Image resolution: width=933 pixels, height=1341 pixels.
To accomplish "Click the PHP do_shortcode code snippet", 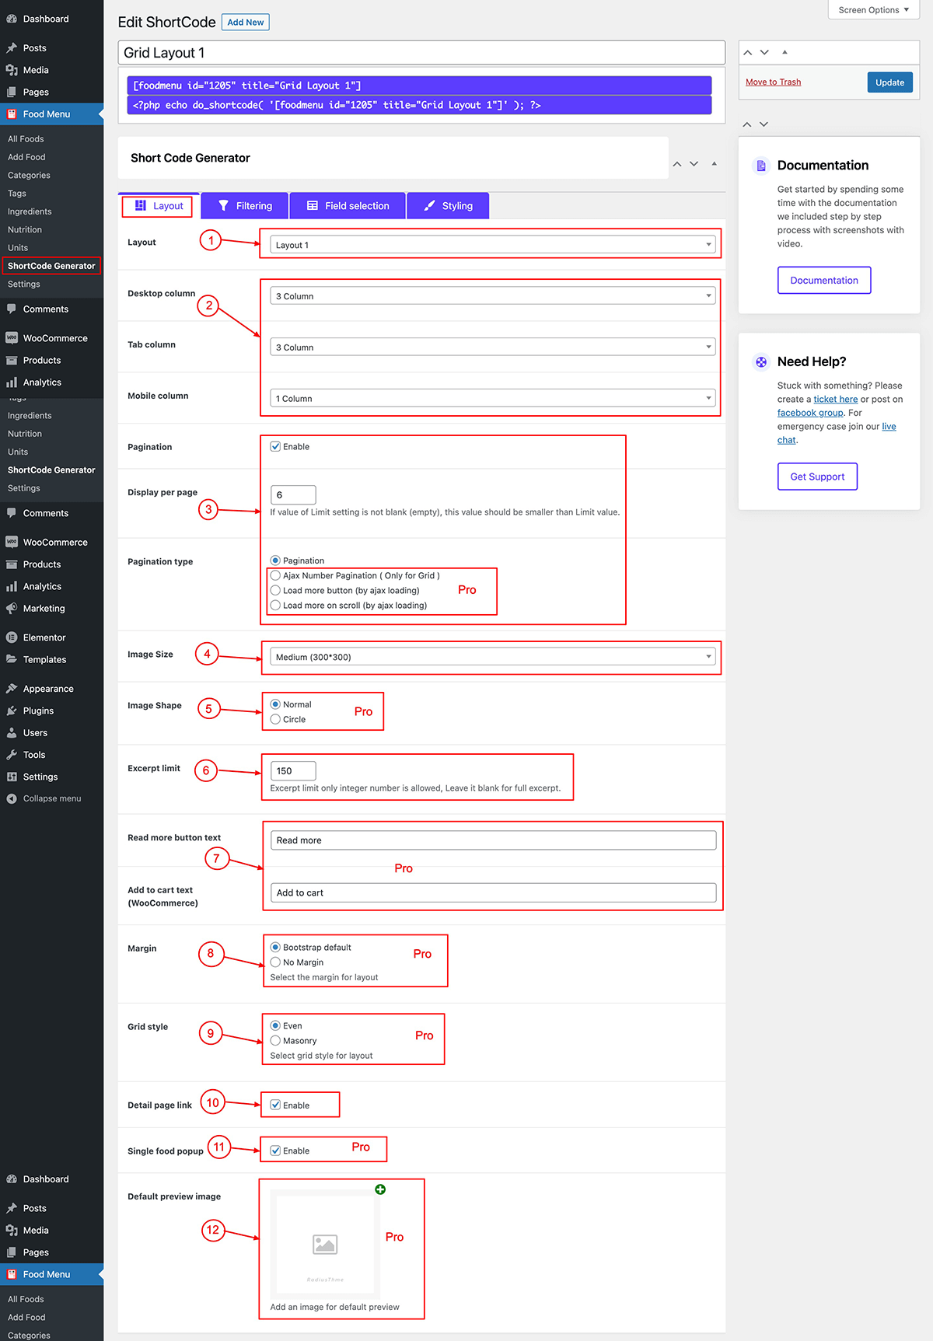I will 419,105.
